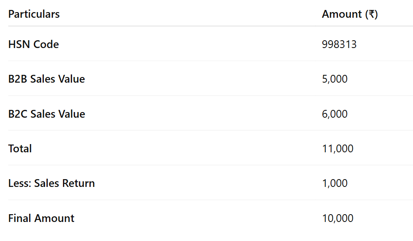Click the HSN code value 998313
This screenshot has width=413, height=241.
[339, 45]
